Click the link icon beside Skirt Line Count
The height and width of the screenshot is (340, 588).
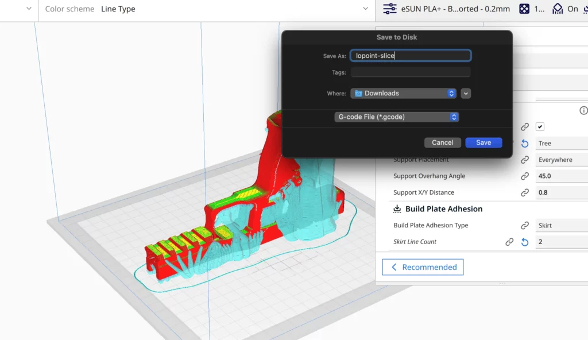pos(510,242)
